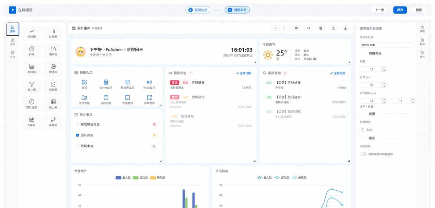Select the 折線圖 line chart component
Image resolution: width=435 pixels, height=208 pixels.
32,33
